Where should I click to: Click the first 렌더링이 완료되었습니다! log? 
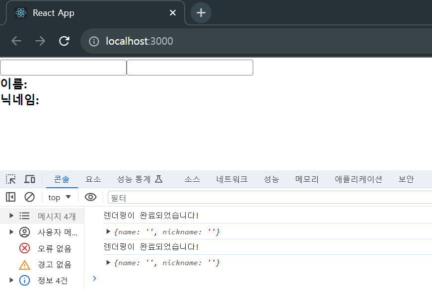(x=151, y=216)
